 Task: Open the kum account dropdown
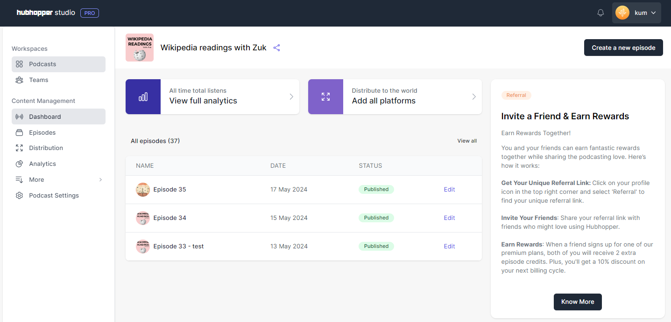click(636, 13)
